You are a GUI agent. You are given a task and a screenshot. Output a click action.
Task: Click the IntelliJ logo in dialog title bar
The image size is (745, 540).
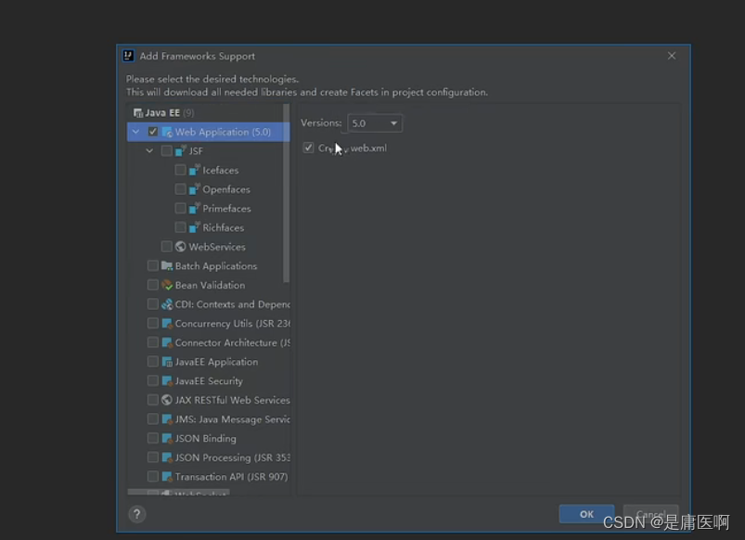point(128,56)
